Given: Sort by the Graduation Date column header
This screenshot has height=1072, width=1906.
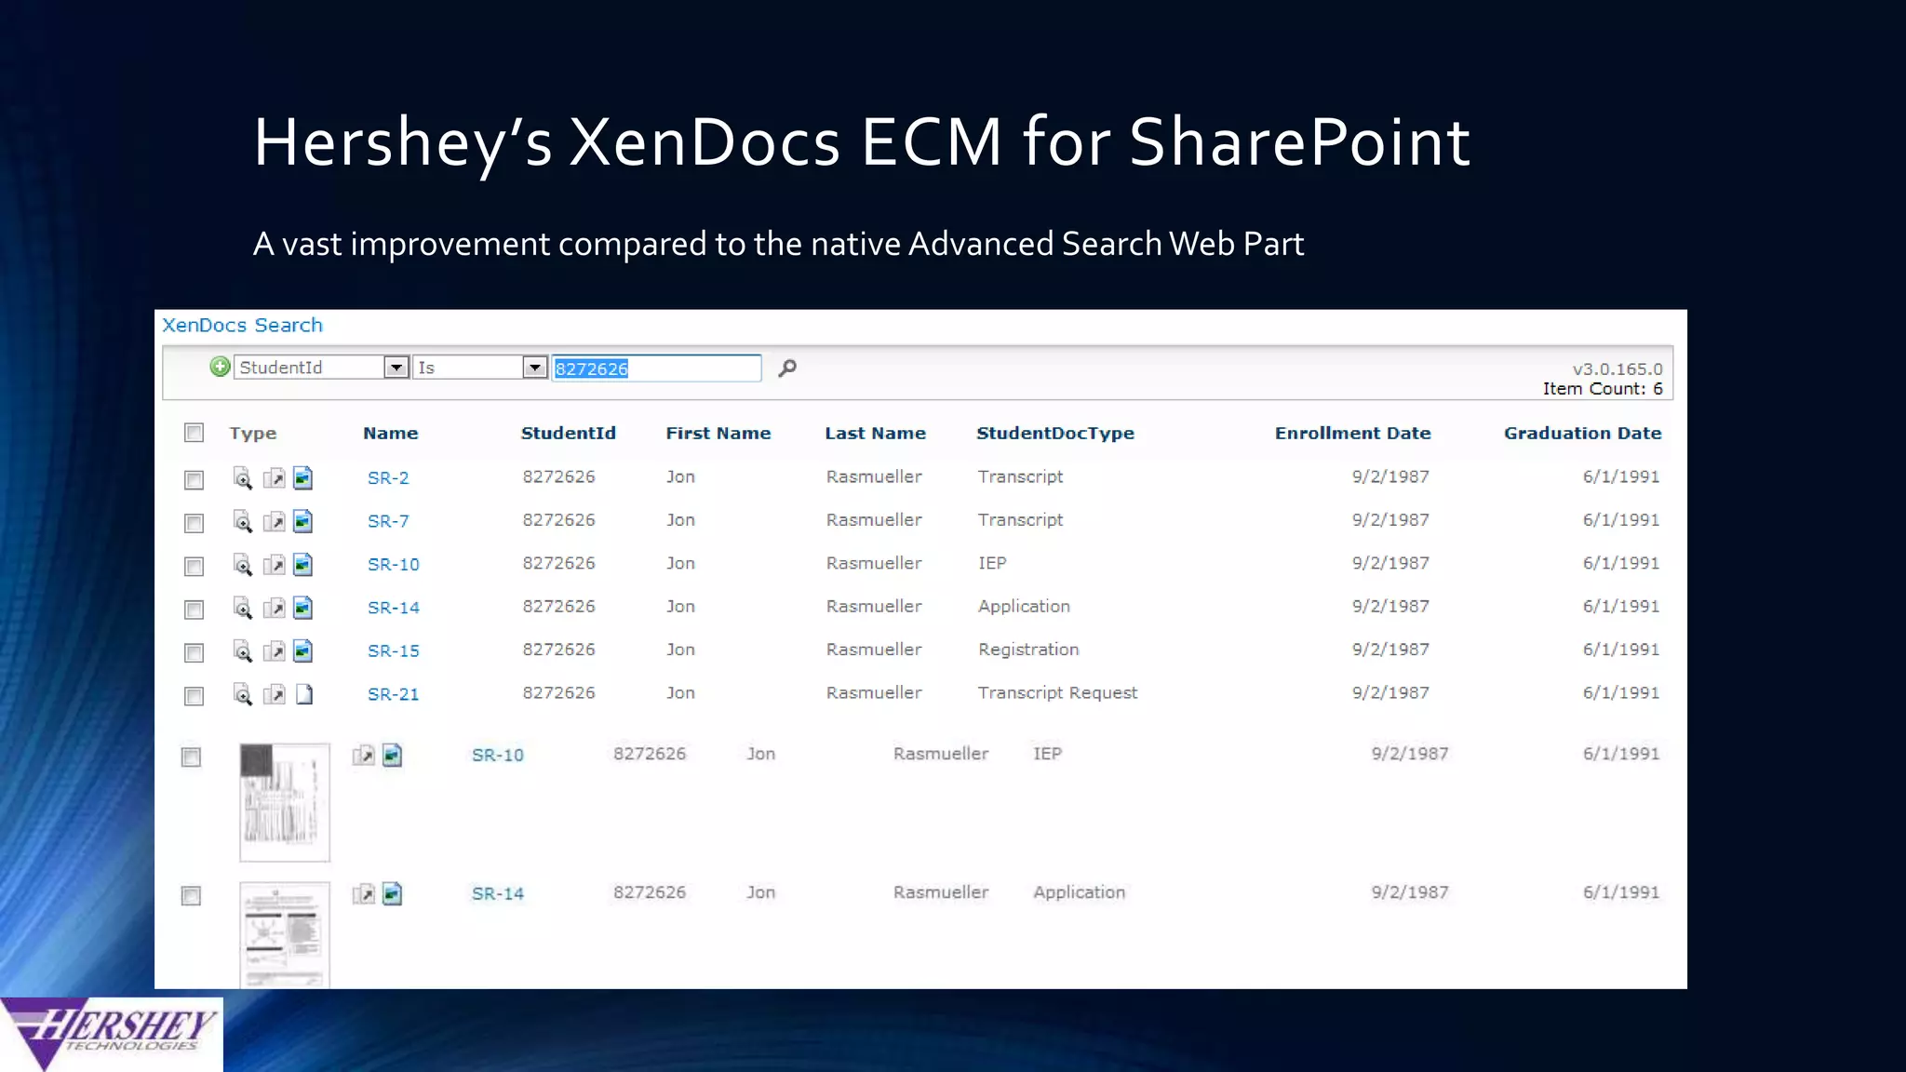Looking at the screenshot, I should coord(1582,433).
